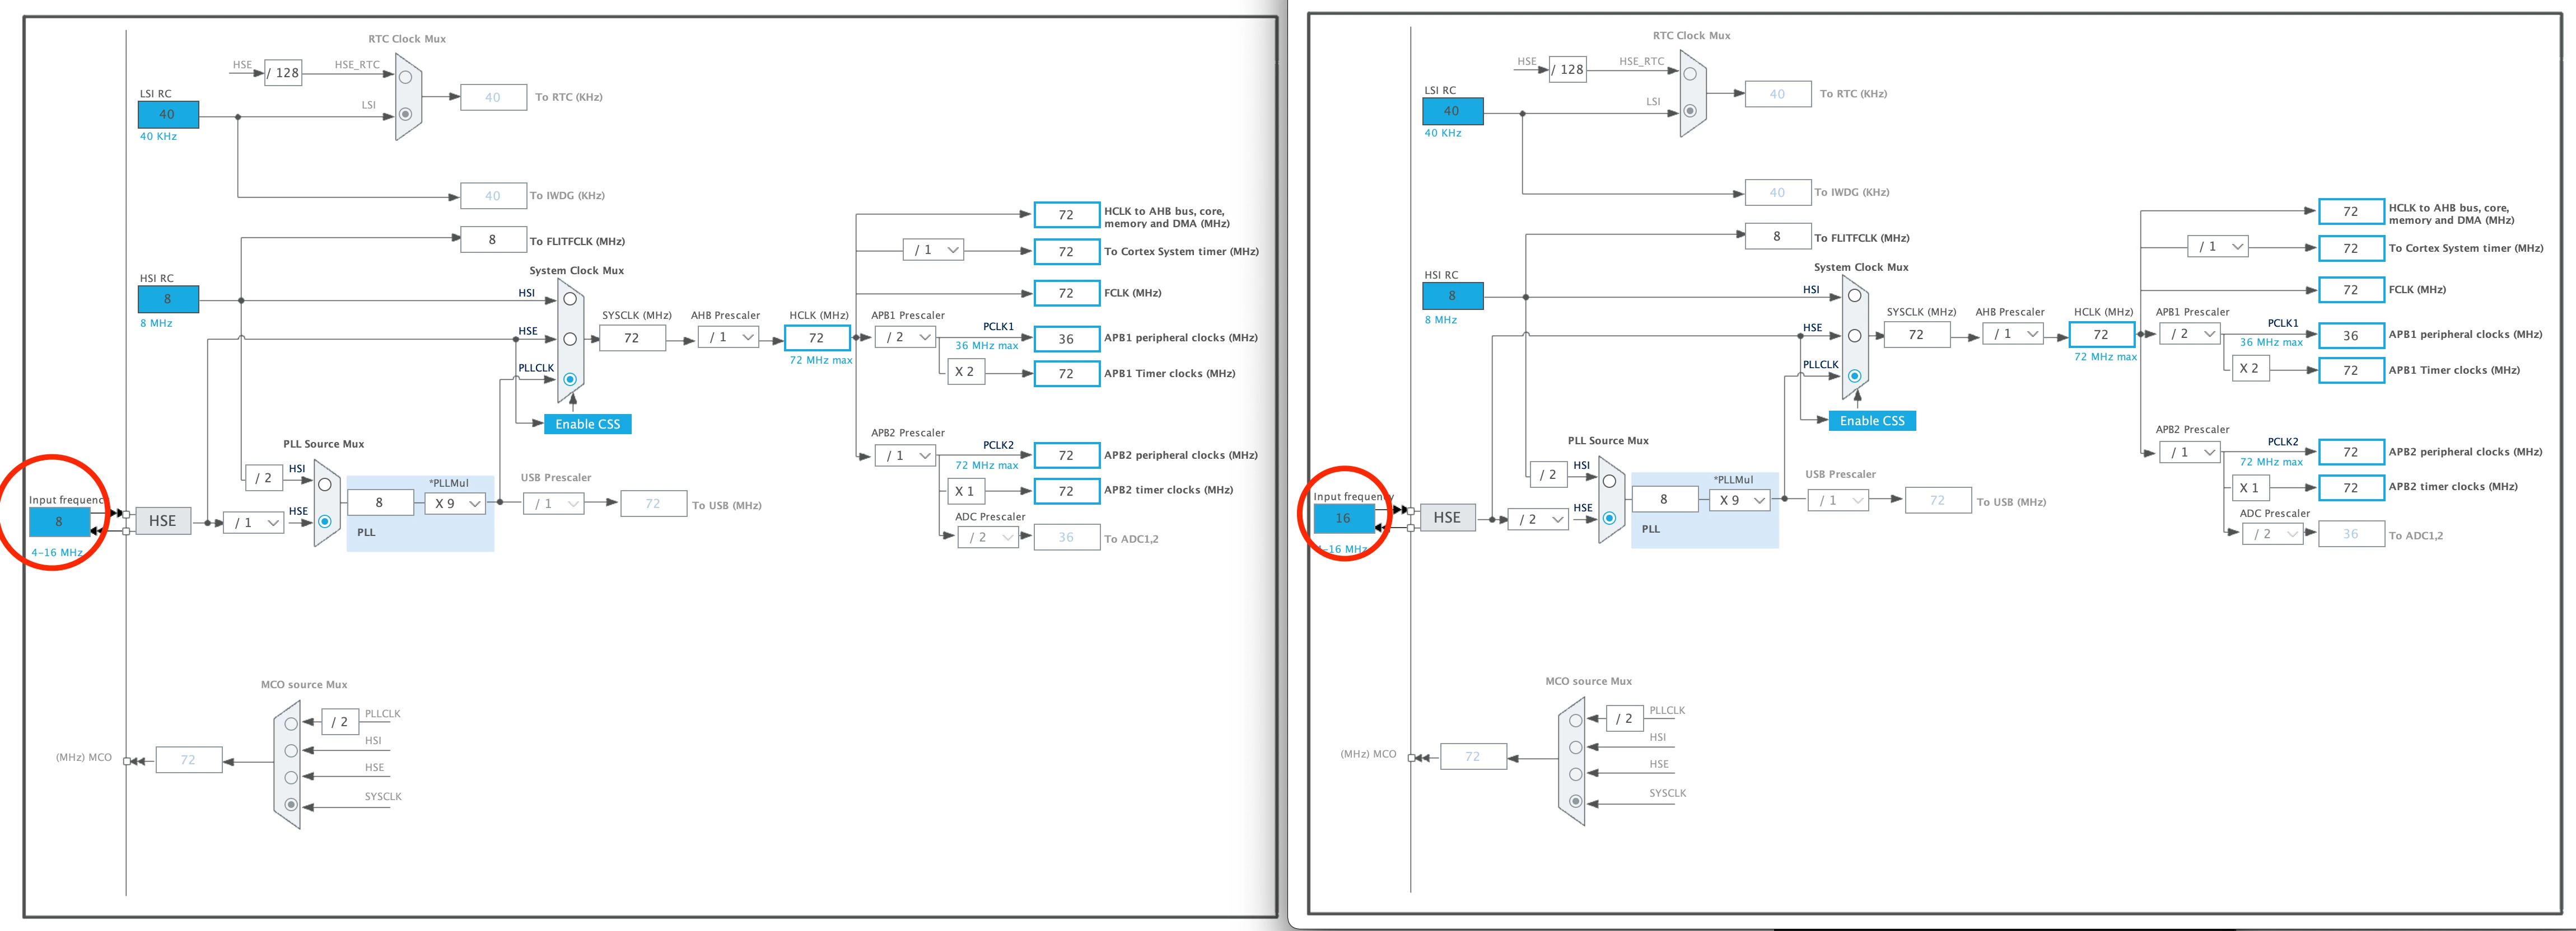Select PLLCLK in right System Clock Mux
This screenshot has width=2576, height=931.
[1855, 375]
